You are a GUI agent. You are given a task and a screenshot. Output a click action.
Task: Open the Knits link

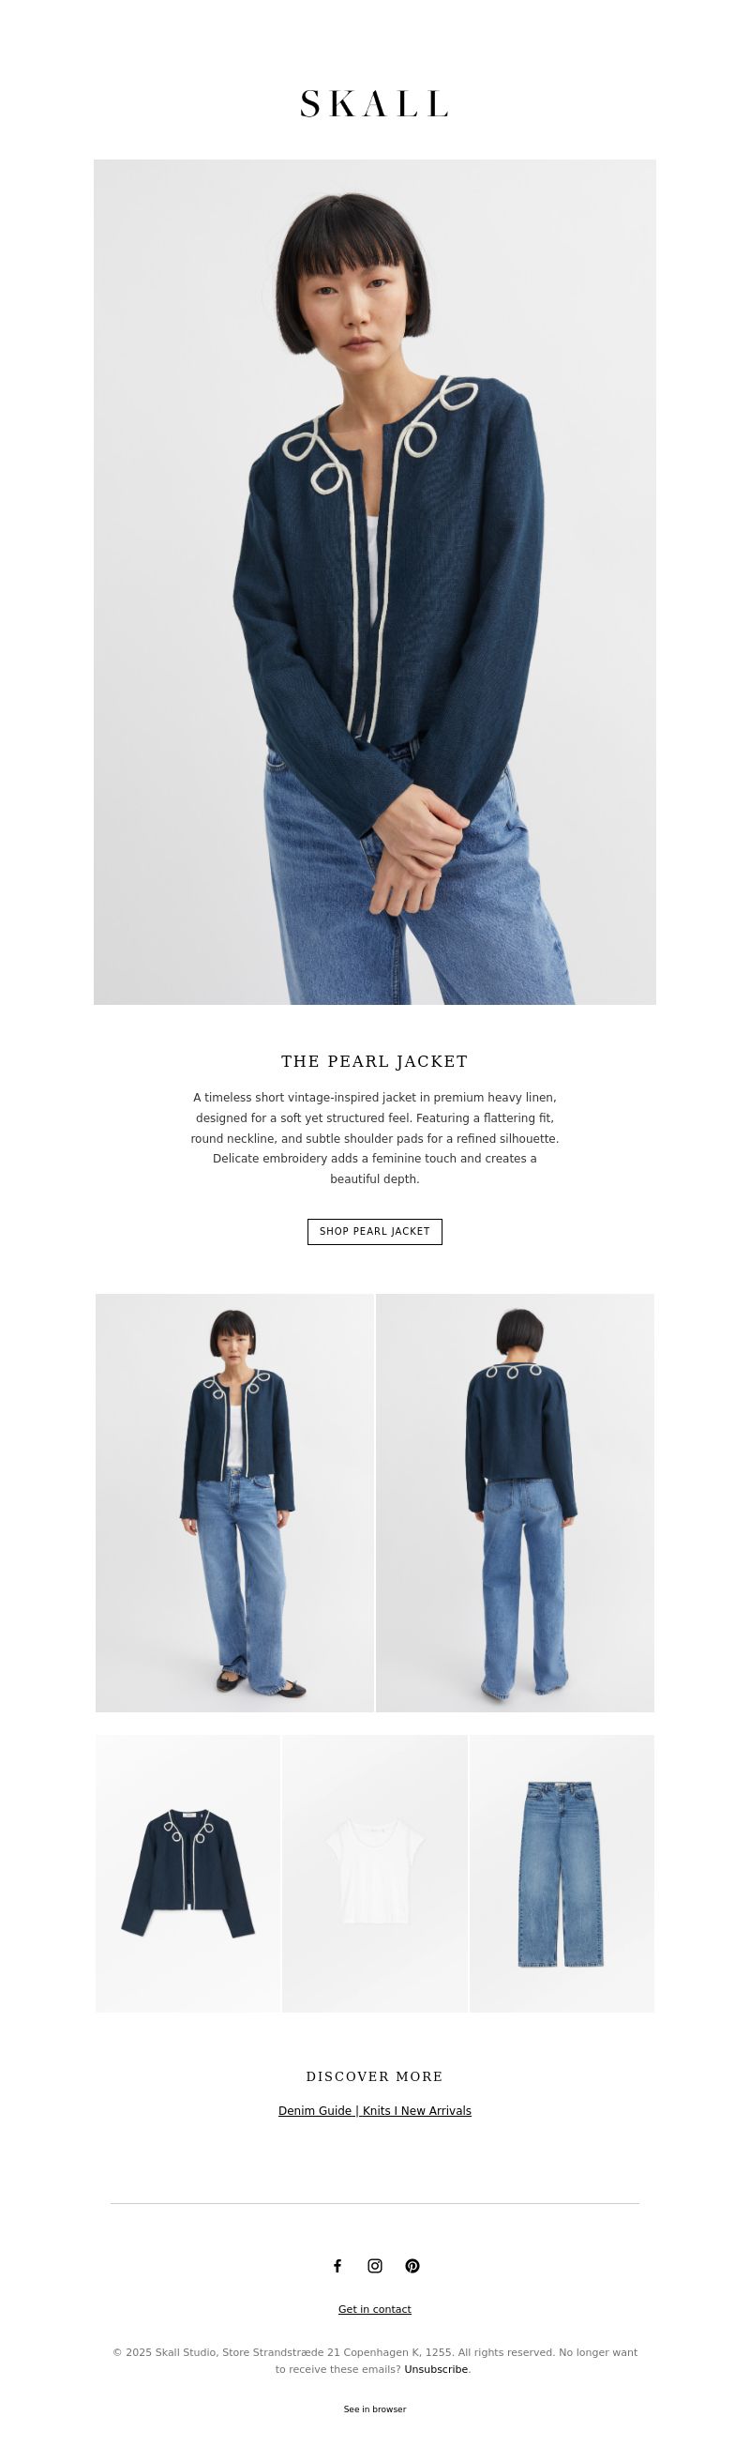click(x=378, y=2110)
